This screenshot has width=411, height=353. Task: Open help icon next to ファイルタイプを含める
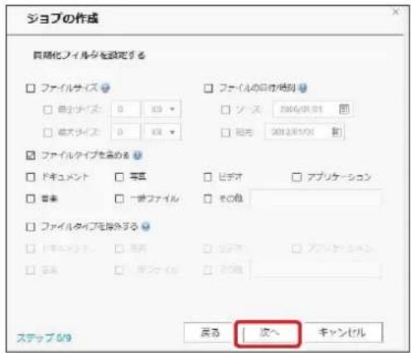pos(138,156)
